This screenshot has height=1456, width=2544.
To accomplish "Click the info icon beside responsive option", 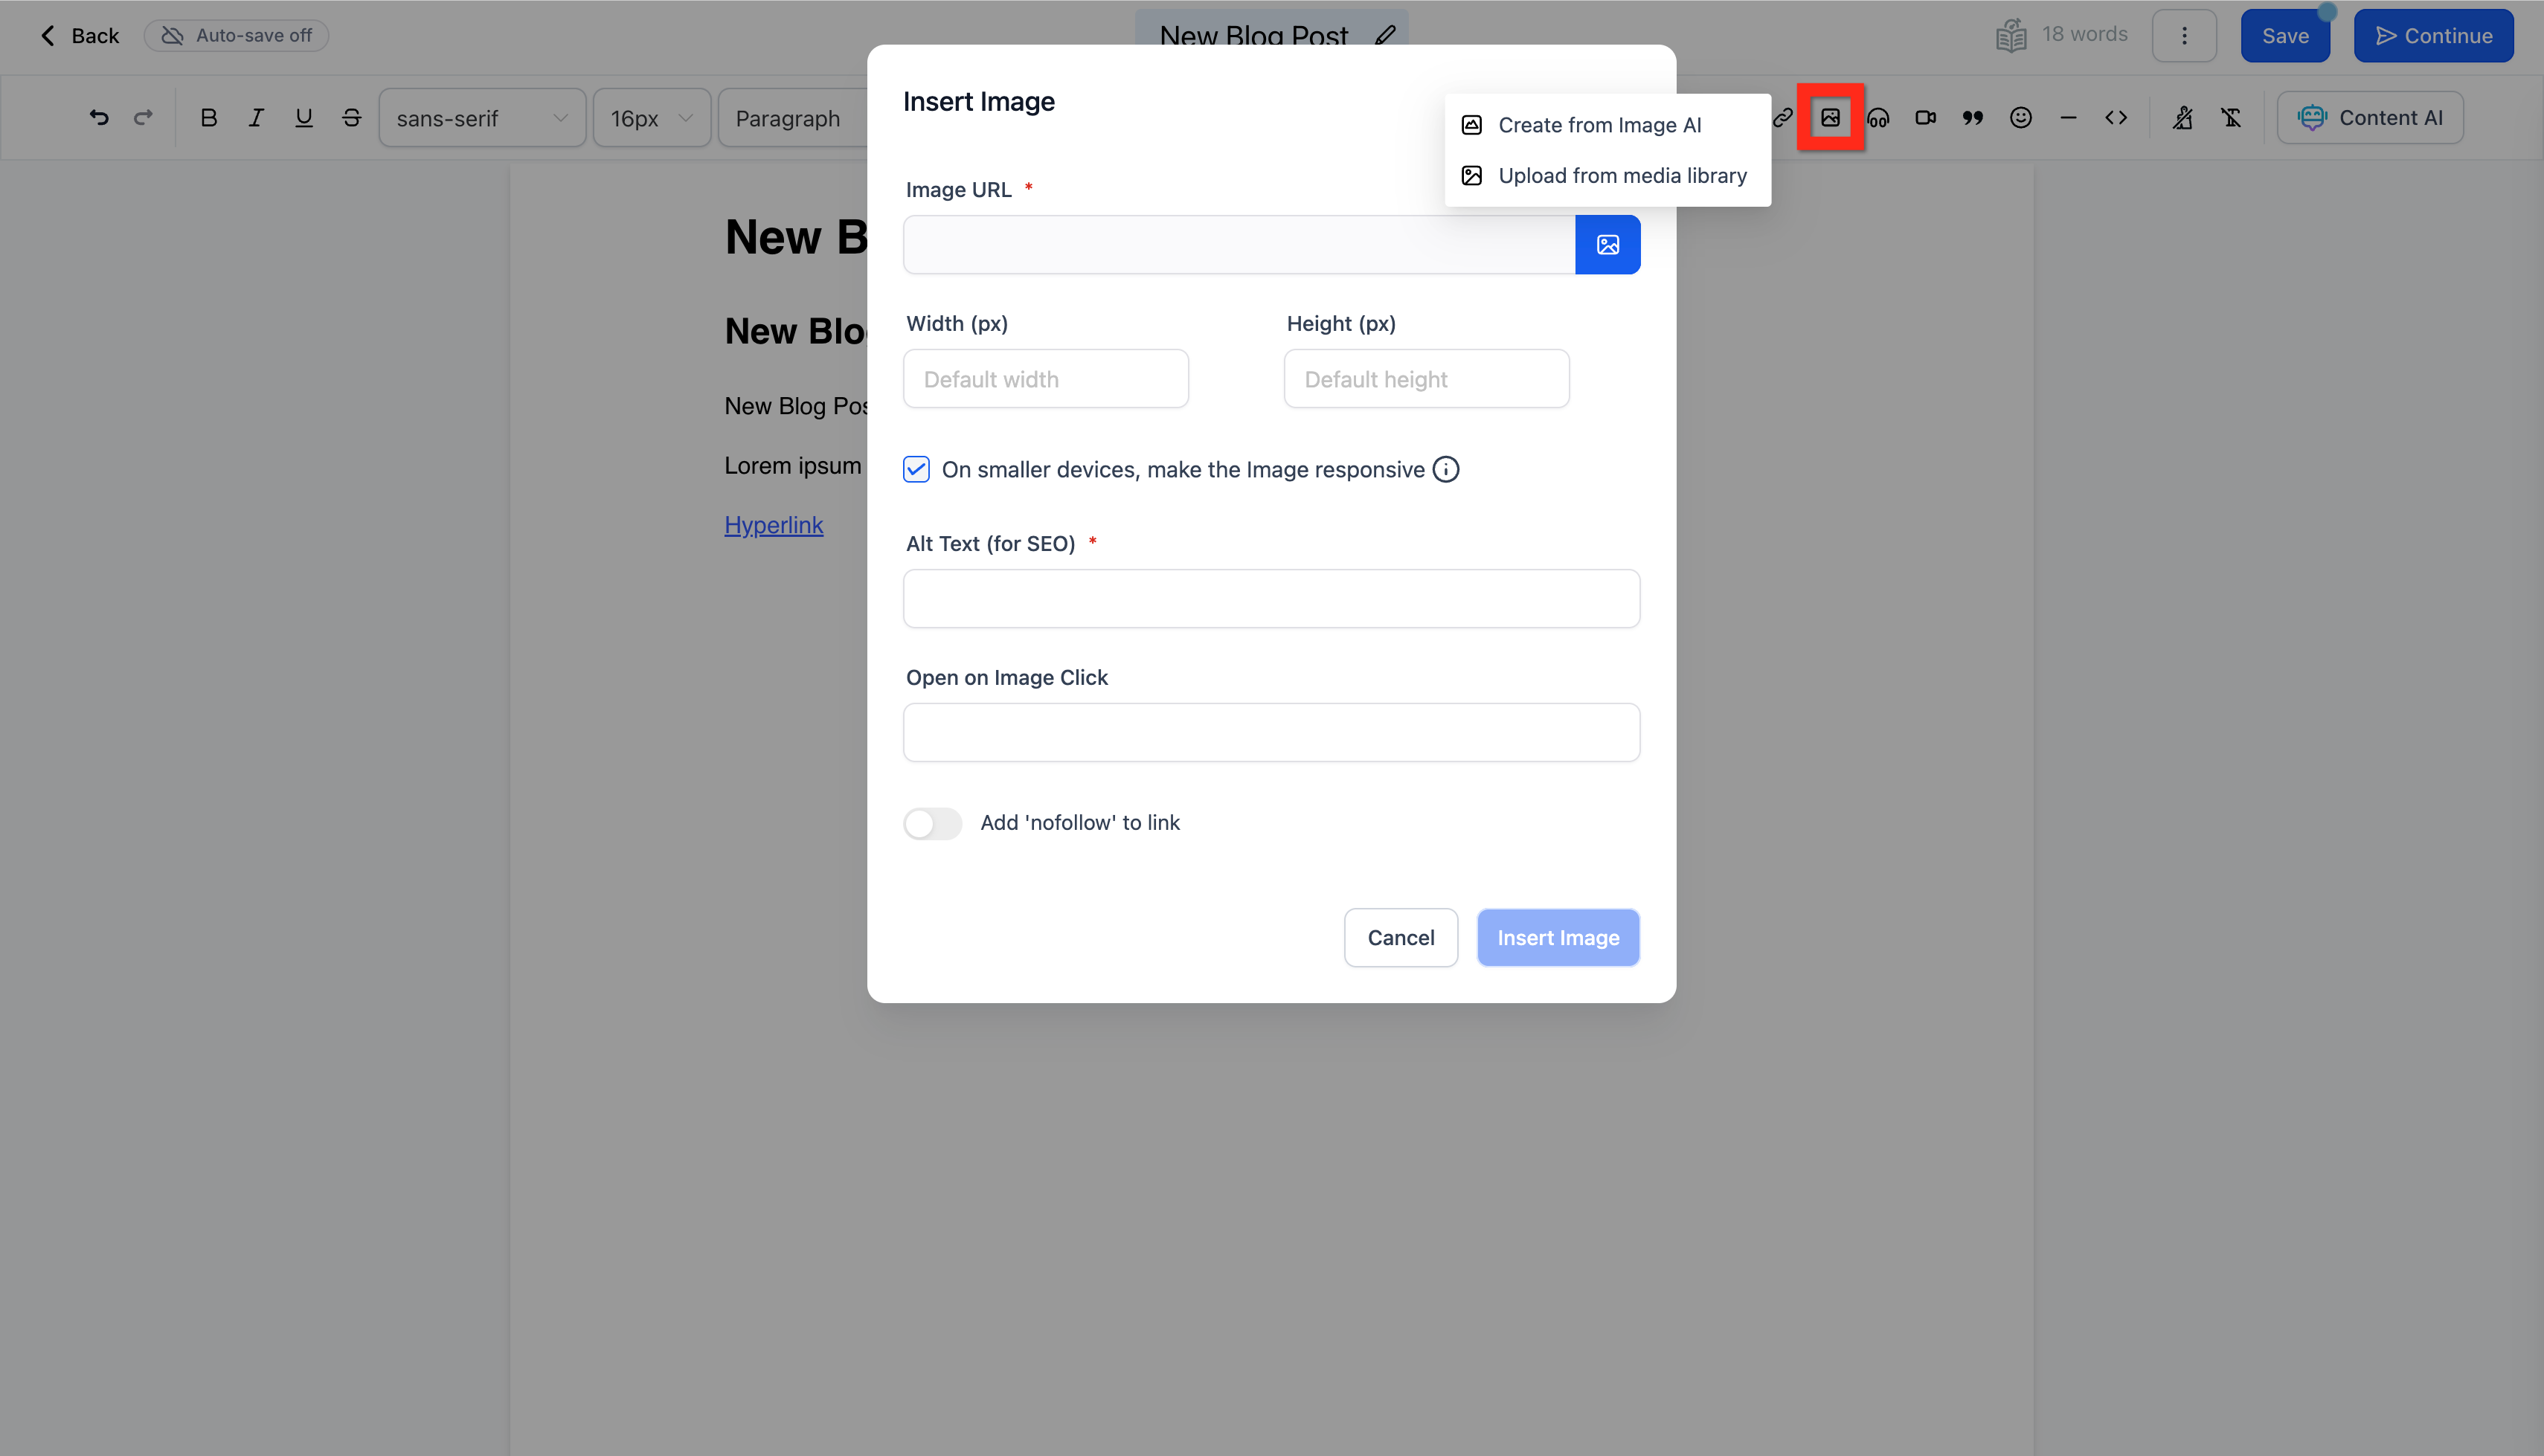I will pyautogui.click(x=1445, y=469).
